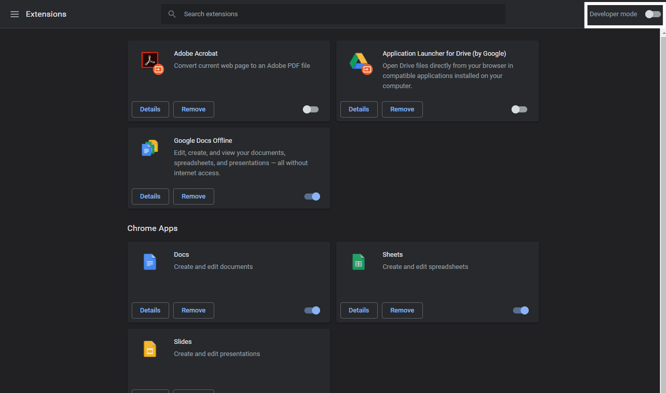Click the Adobe Acrobat extension icon

tap(150, 62)
